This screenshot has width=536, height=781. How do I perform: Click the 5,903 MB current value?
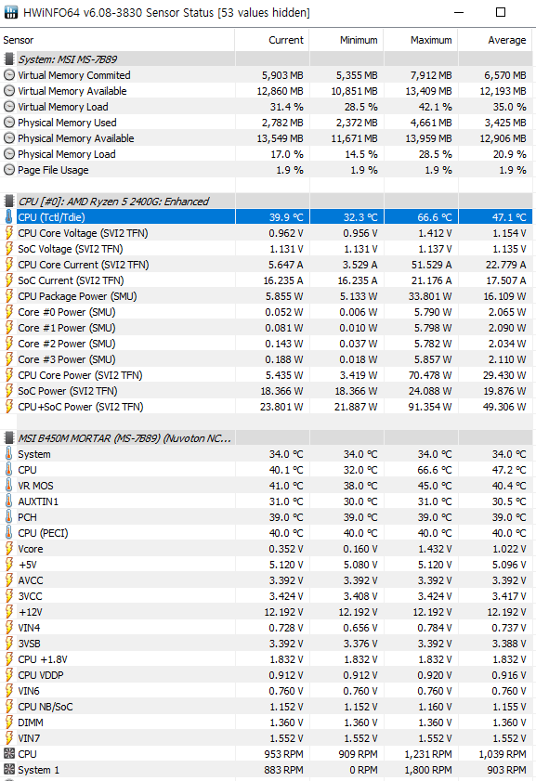coord(282,75)
